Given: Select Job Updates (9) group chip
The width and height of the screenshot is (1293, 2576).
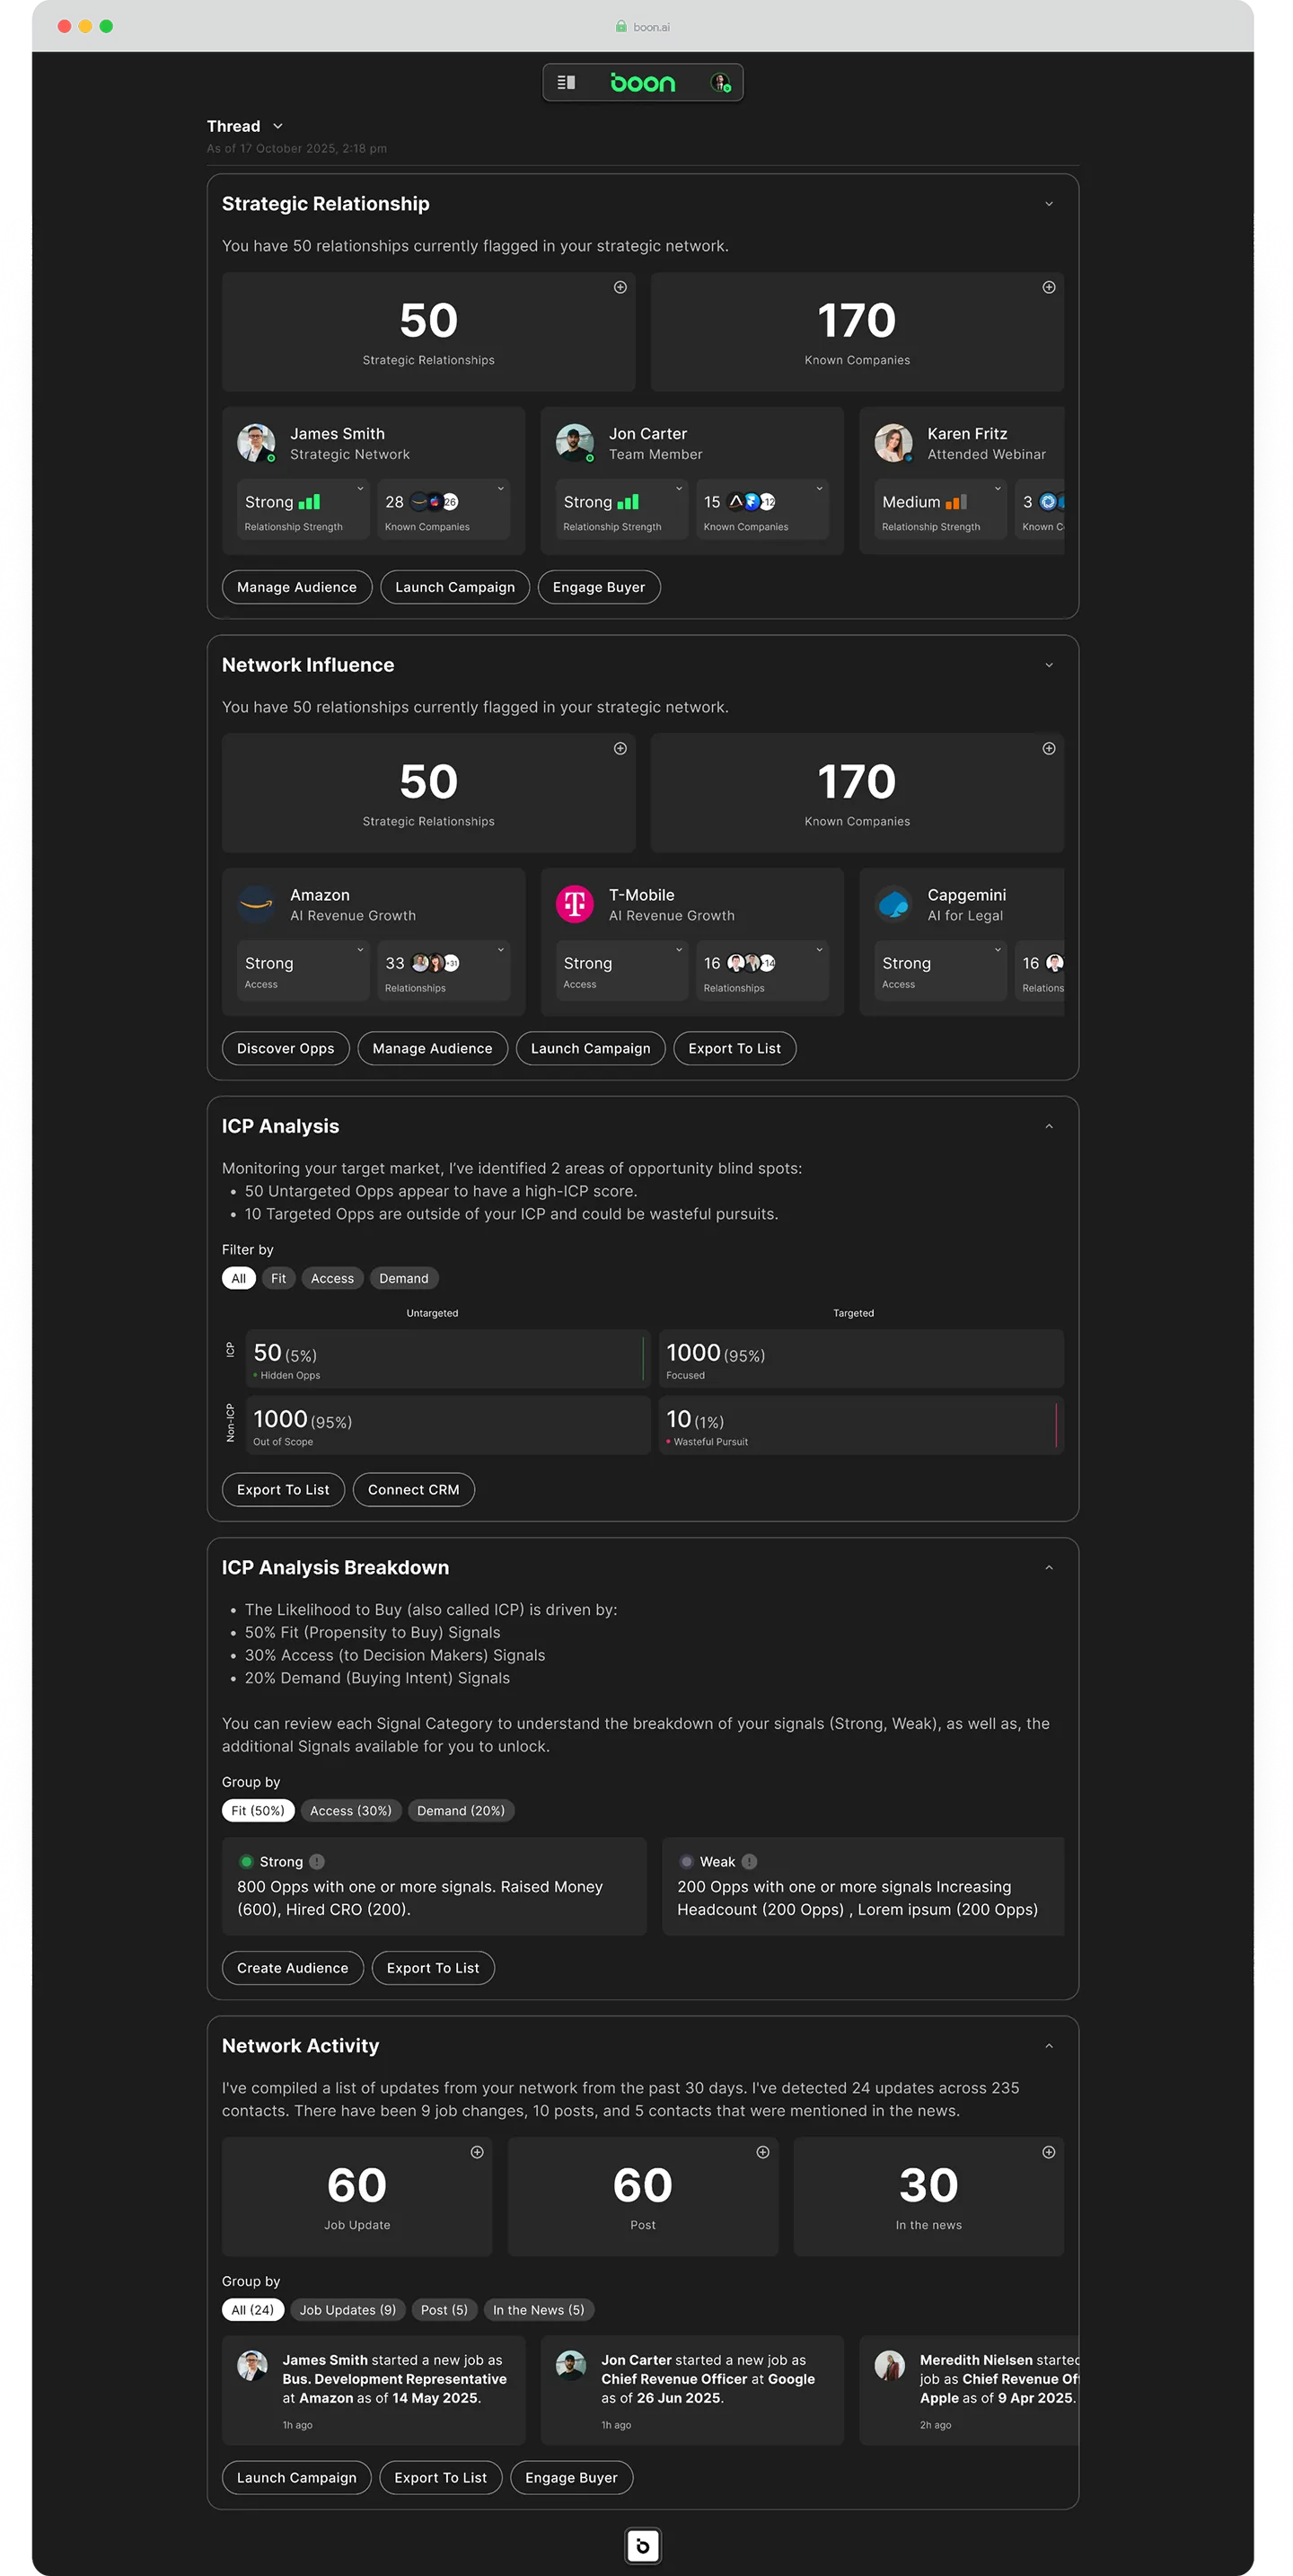Looking at the screenshot, I should [347, 2309].
